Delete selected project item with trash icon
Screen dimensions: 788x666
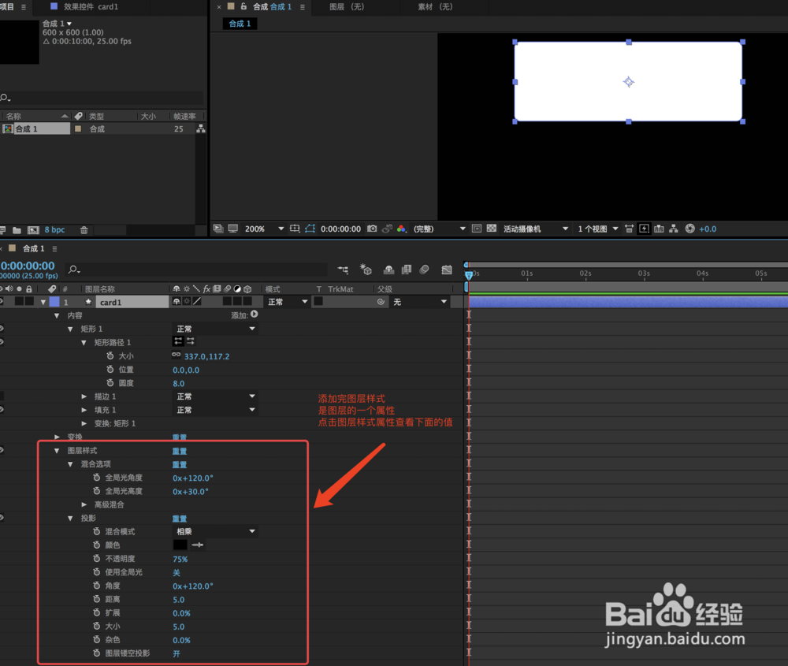pyautogui.click(x=84, y=230)
